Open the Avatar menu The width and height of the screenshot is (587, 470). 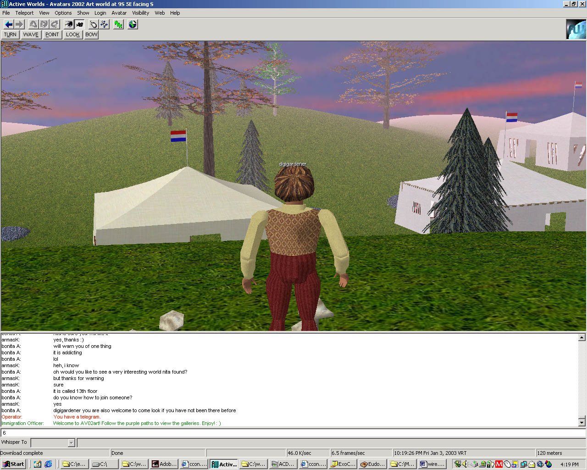(x=119, y=13)
